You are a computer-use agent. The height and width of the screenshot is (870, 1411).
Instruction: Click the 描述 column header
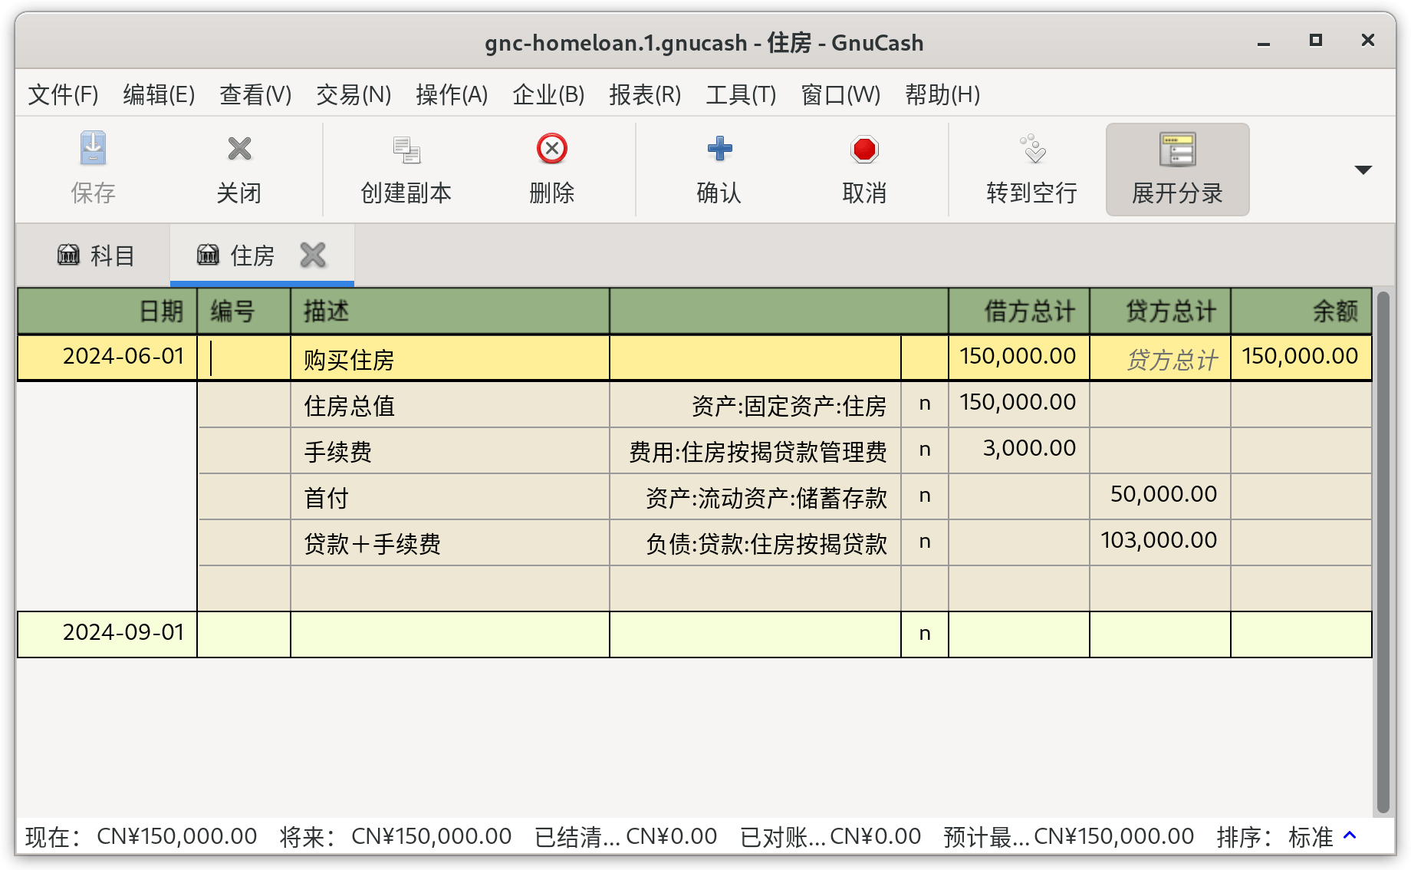[x=449, y=311]
